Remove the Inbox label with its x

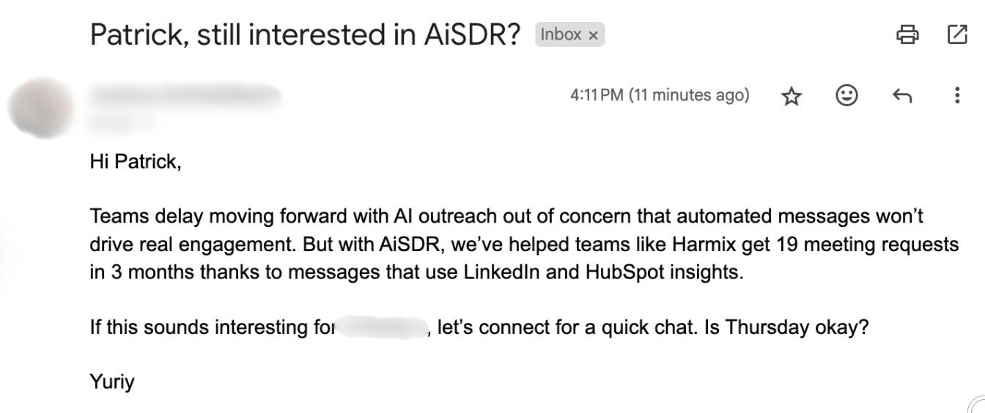(x=594, y=35)
